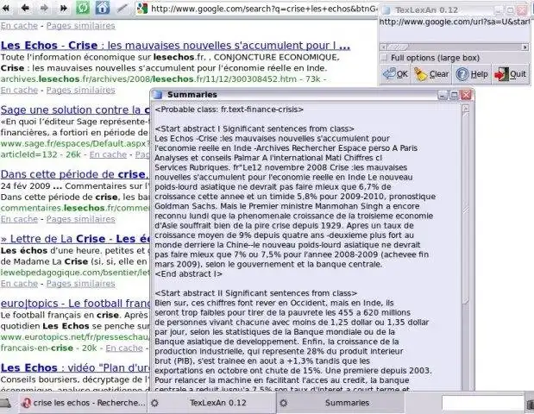534x414 pixels.
Task: Click topmost 'En cache' link on the page
Action: pyautogui.click(x=19, y=26)
